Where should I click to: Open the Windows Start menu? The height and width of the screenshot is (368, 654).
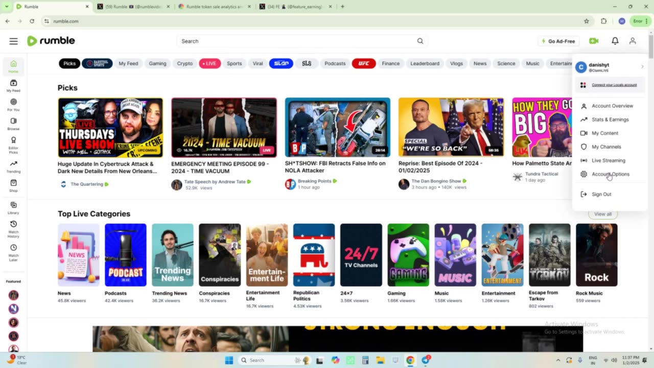[229, 360]
